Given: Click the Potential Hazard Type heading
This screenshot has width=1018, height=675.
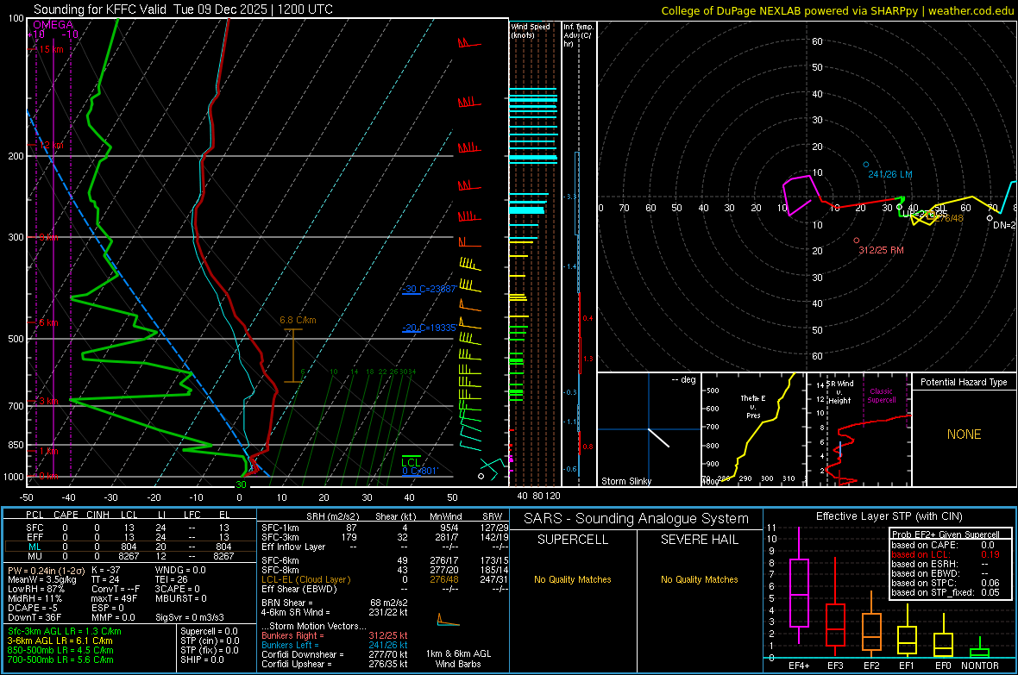Looking at the screenshot, I should [964, 382].
